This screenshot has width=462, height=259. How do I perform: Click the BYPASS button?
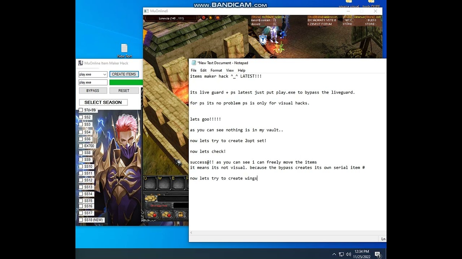tap(92, 91)
